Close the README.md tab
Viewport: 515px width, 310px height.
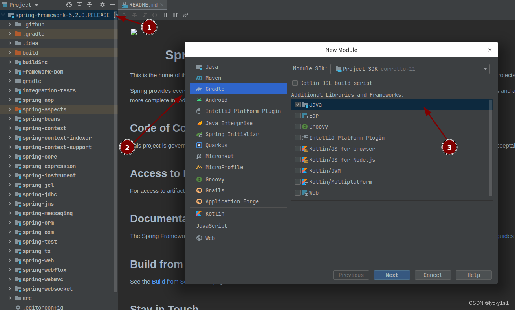click(162, 5)
